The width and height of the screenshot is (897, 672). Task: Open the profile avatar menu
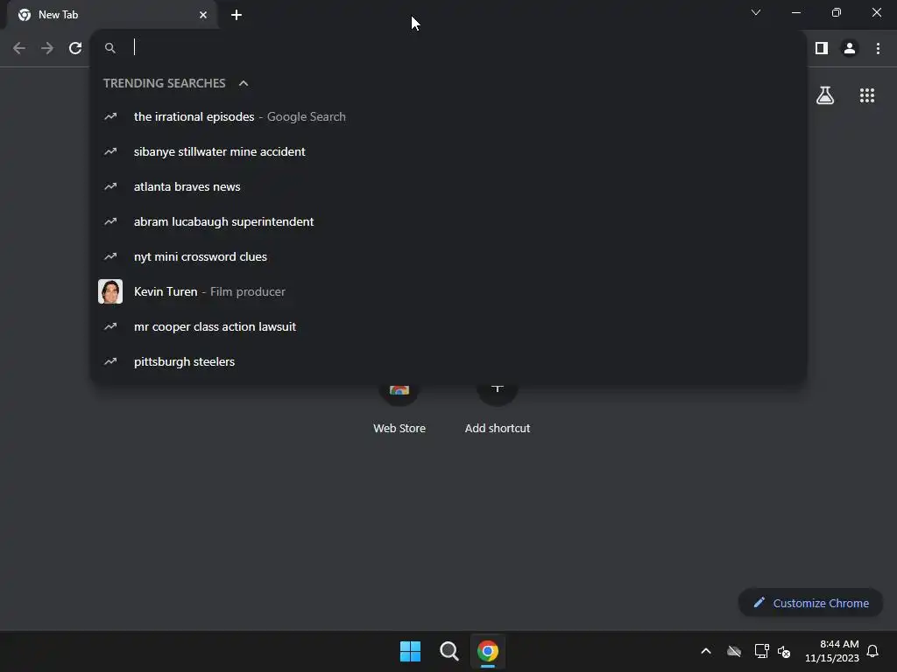850,49
